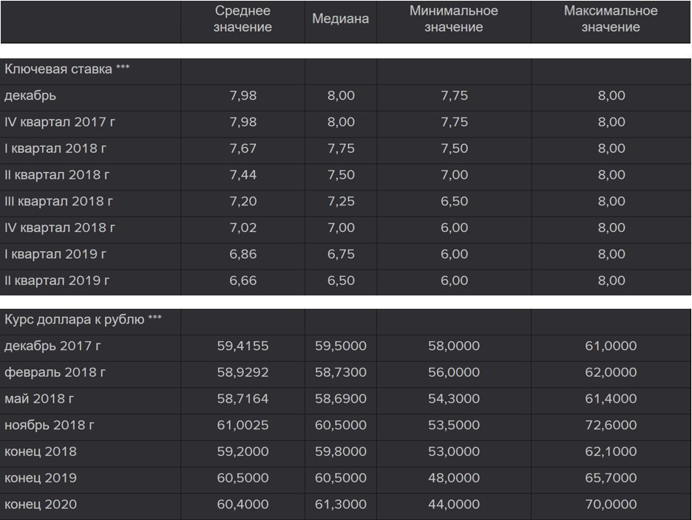The height and width of the screenshot is (520, 692).
Task: Click the minimum 58,0000 for декабрь 2017
Action: tap(454, 346)
